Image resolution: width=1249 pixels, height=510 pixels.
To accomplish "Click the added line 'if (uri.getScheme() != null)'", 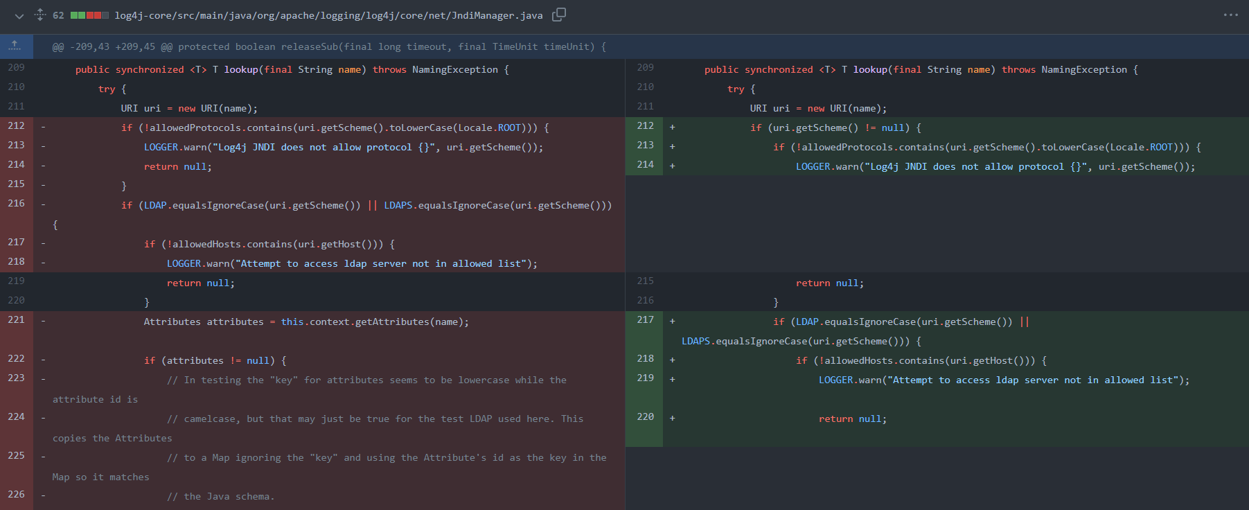I will click(835, 127).
